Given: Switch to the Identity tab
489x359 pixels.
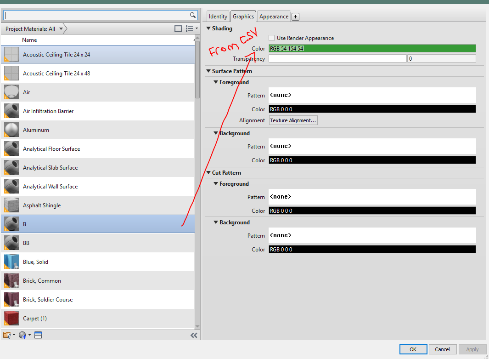Looking at the screenshot, I should click(x=218, y=16).
